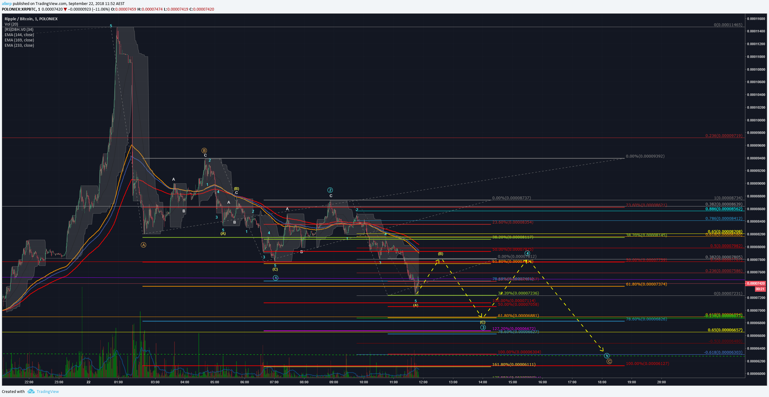Click the 01:00 time axis label
Screen dimensions: 769x397
[118, 382]
